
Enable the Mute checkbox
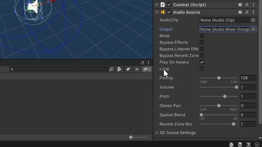pos(202,36)
